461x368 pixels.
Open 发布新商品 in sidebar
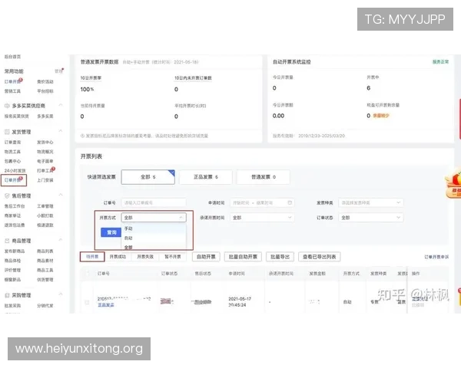15,251
